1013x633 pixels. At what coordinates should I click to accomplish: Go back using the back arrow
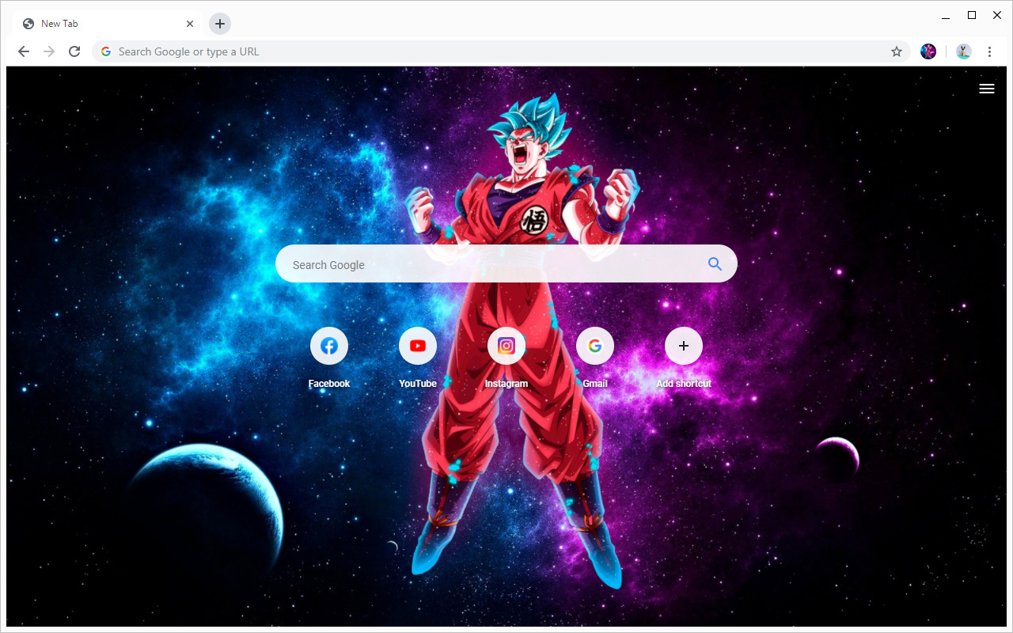(x=24, y=51)
